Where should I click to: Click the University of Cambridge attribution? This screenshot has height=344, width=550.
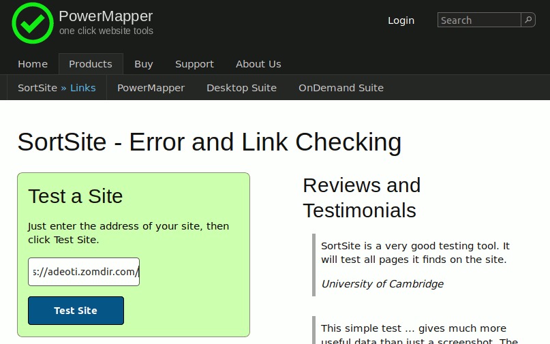(382, 284)
